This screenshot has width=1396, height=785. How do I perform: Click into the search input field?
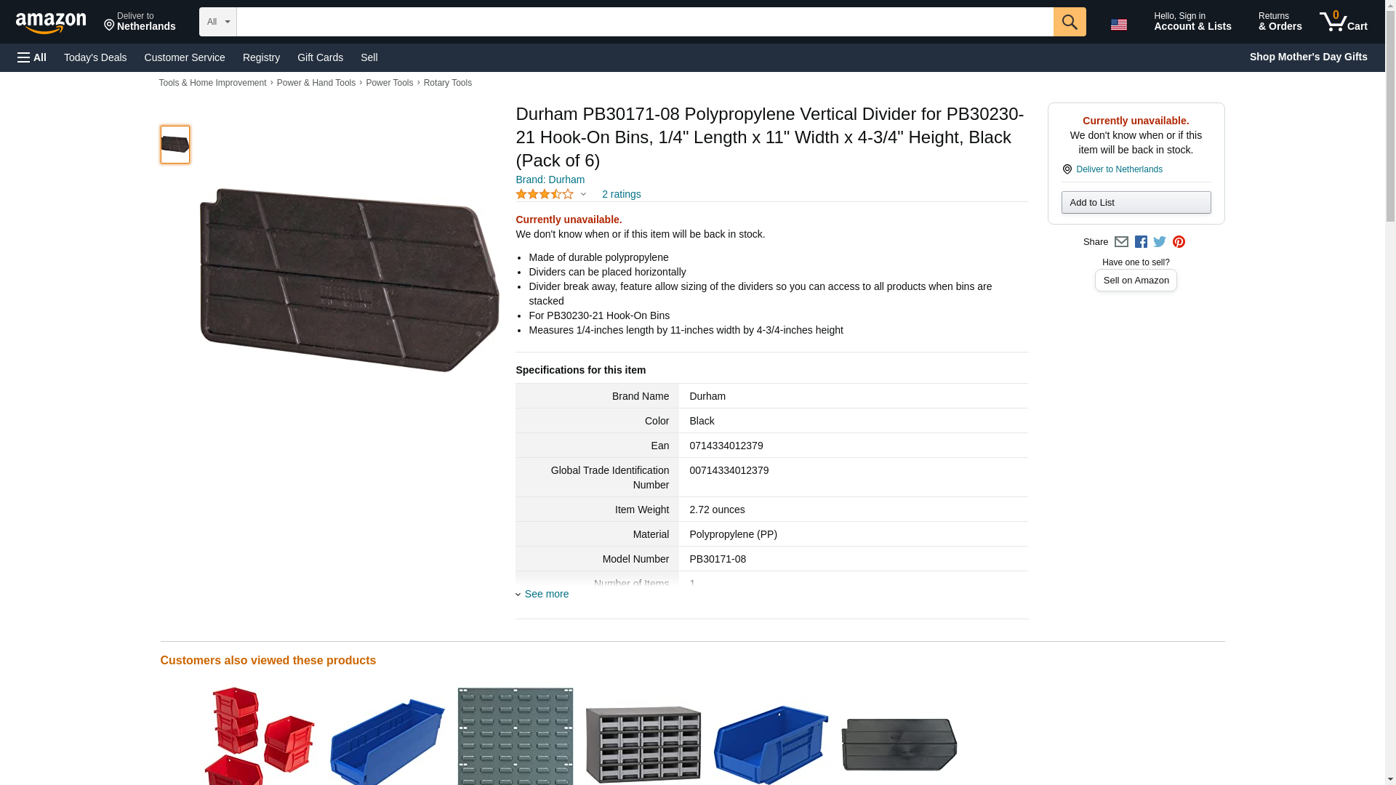pos(645,22)
